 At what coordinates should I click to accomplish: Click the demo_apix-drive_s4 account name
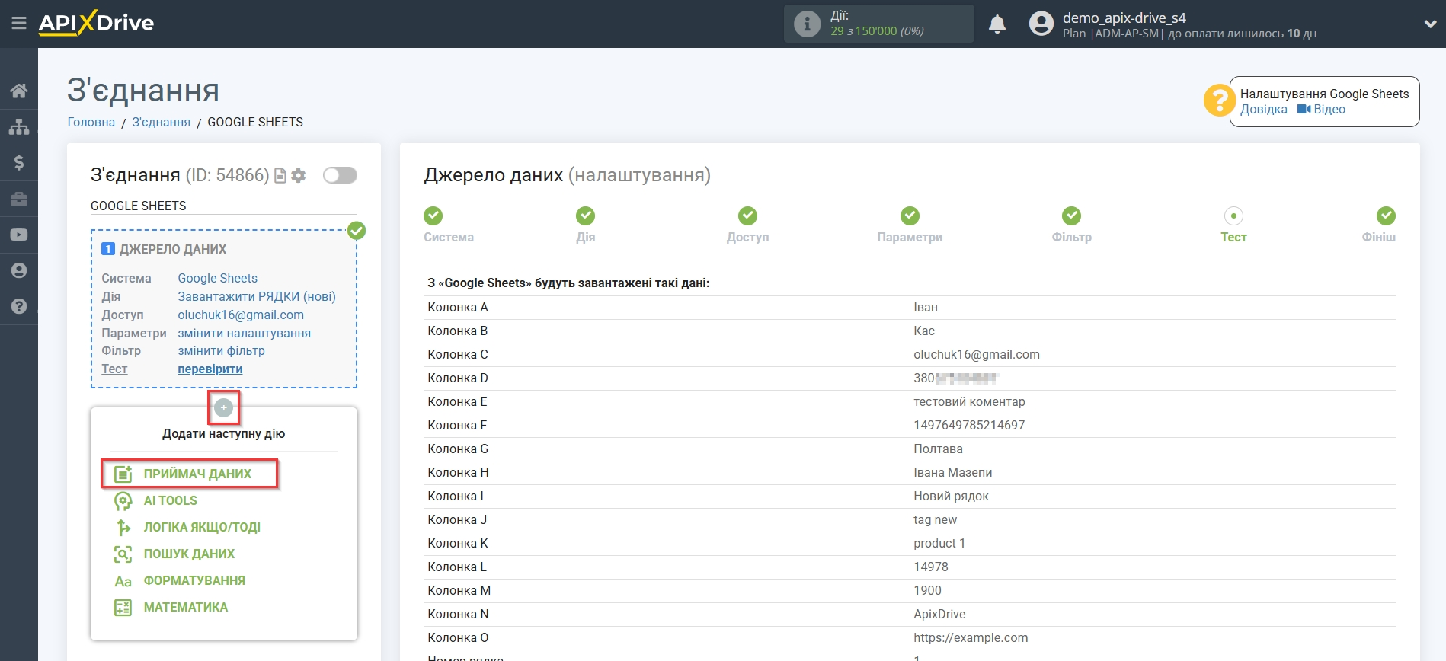click(x=1124, y=18)
